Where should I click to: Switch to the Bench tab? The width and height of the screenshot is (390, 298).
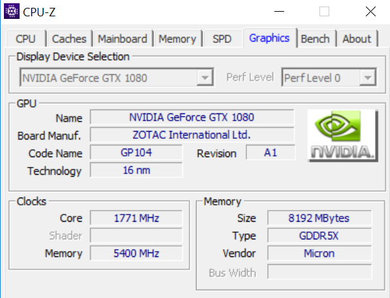316,38
